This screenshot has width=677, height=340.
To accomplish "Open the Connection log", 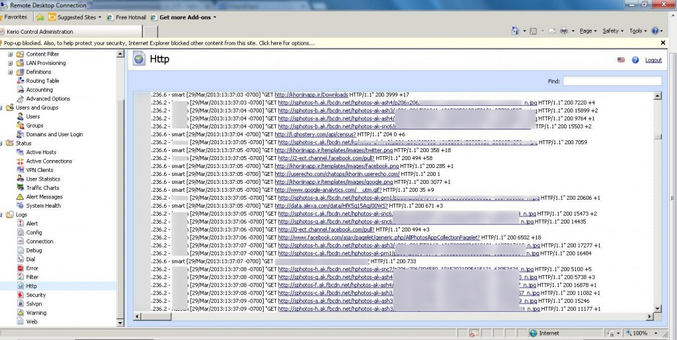I will point(40,241).
